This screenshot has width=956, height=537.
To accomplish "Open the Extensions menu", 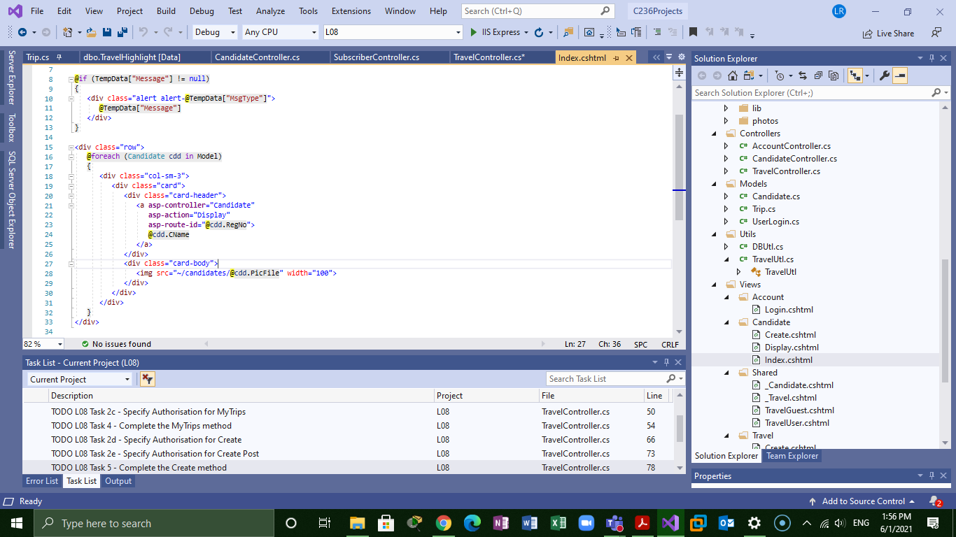I will 351,11.
